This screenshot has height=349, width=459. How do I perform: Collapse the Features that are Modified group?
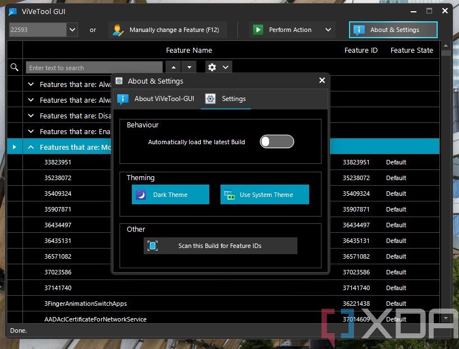[x=31, y=147]
